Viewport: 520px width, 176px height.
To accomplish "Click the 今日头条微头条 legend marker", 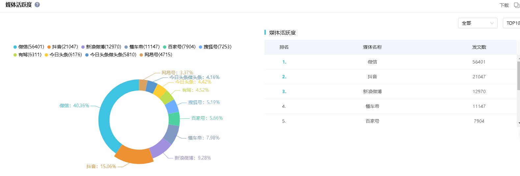I will tap(87, 55).
